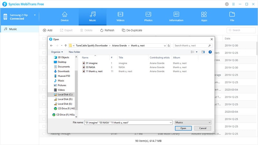
Task: Click the search magnifier icon in the dialog
Action: (209, 46)
